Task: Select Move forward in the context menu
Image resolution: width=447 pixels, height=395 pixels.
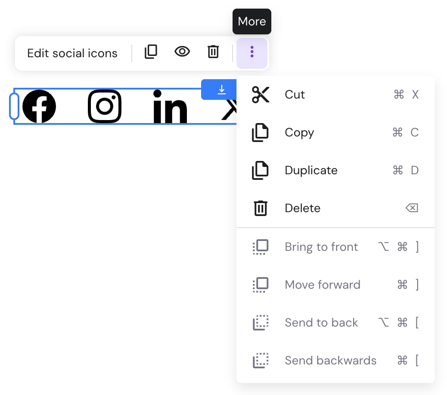Action: click(322, 284)
